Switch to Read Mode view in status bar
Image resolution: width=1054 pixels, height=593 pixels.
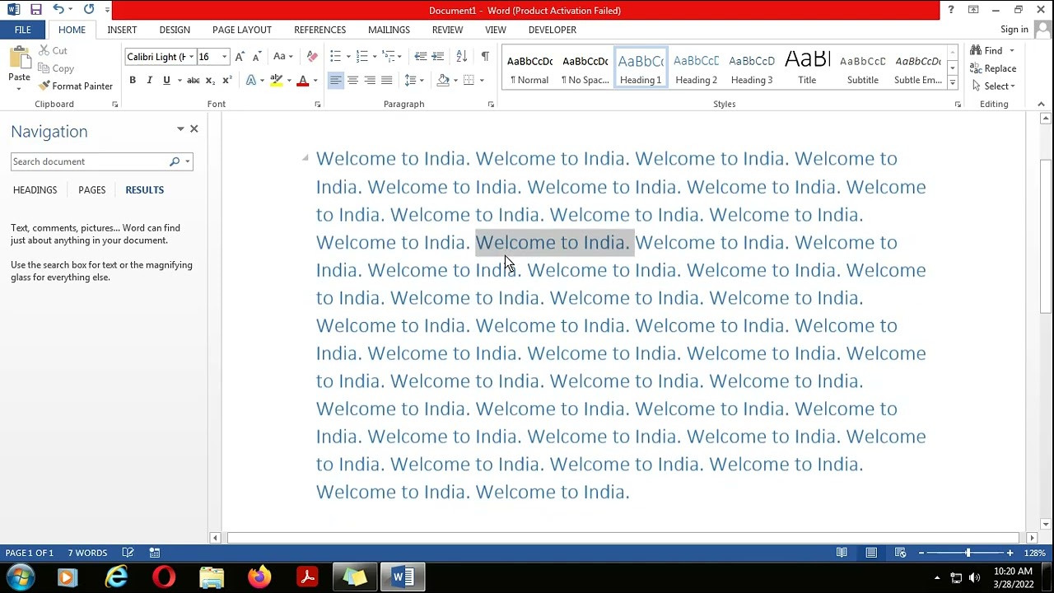click(842, 553)
